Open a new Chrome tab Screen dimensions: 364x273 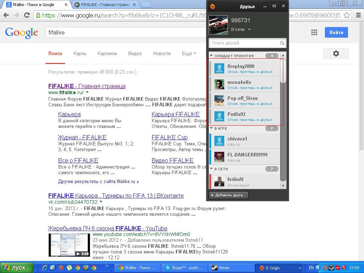tap(146, 5)
